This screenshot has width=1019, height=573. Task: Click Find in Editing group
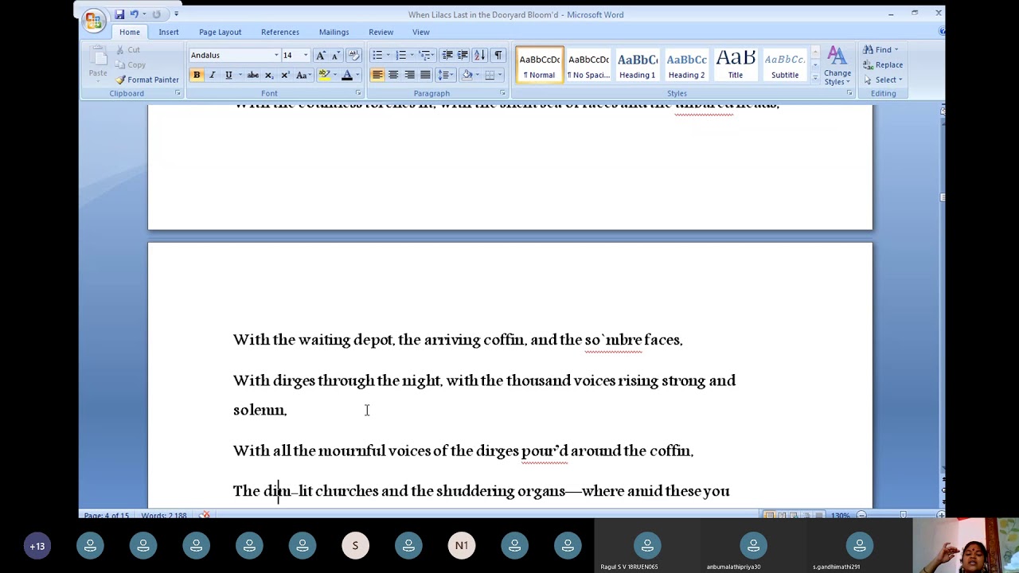[x=881, y=49]
